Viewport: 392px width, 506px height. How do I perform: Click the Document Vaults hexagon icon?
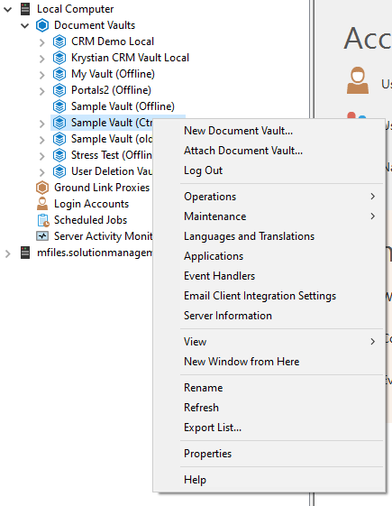[42, 25]
